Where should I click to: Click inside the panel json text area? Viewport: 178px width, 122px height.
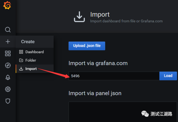pos(123,112)
